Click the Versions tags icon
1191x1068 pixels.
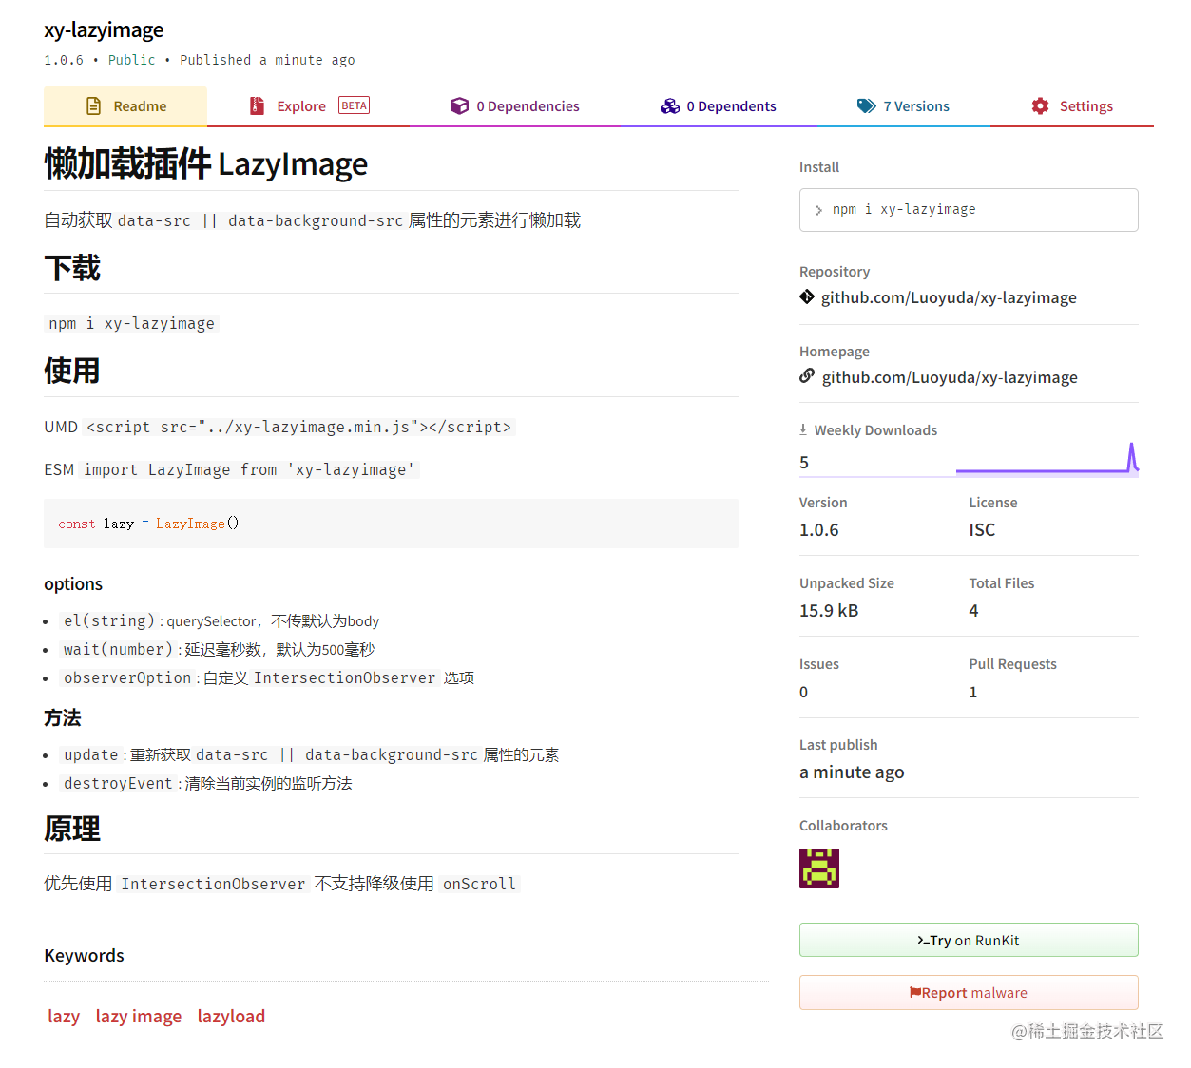coord(867,105)
